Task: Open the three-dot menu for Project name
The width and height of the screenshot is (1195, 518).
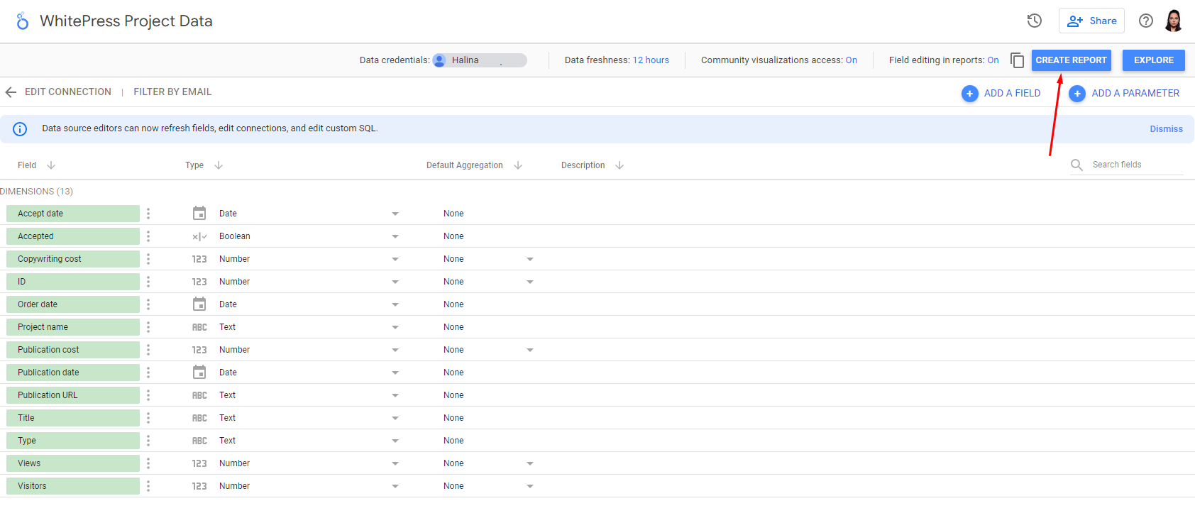Action: 148,327
